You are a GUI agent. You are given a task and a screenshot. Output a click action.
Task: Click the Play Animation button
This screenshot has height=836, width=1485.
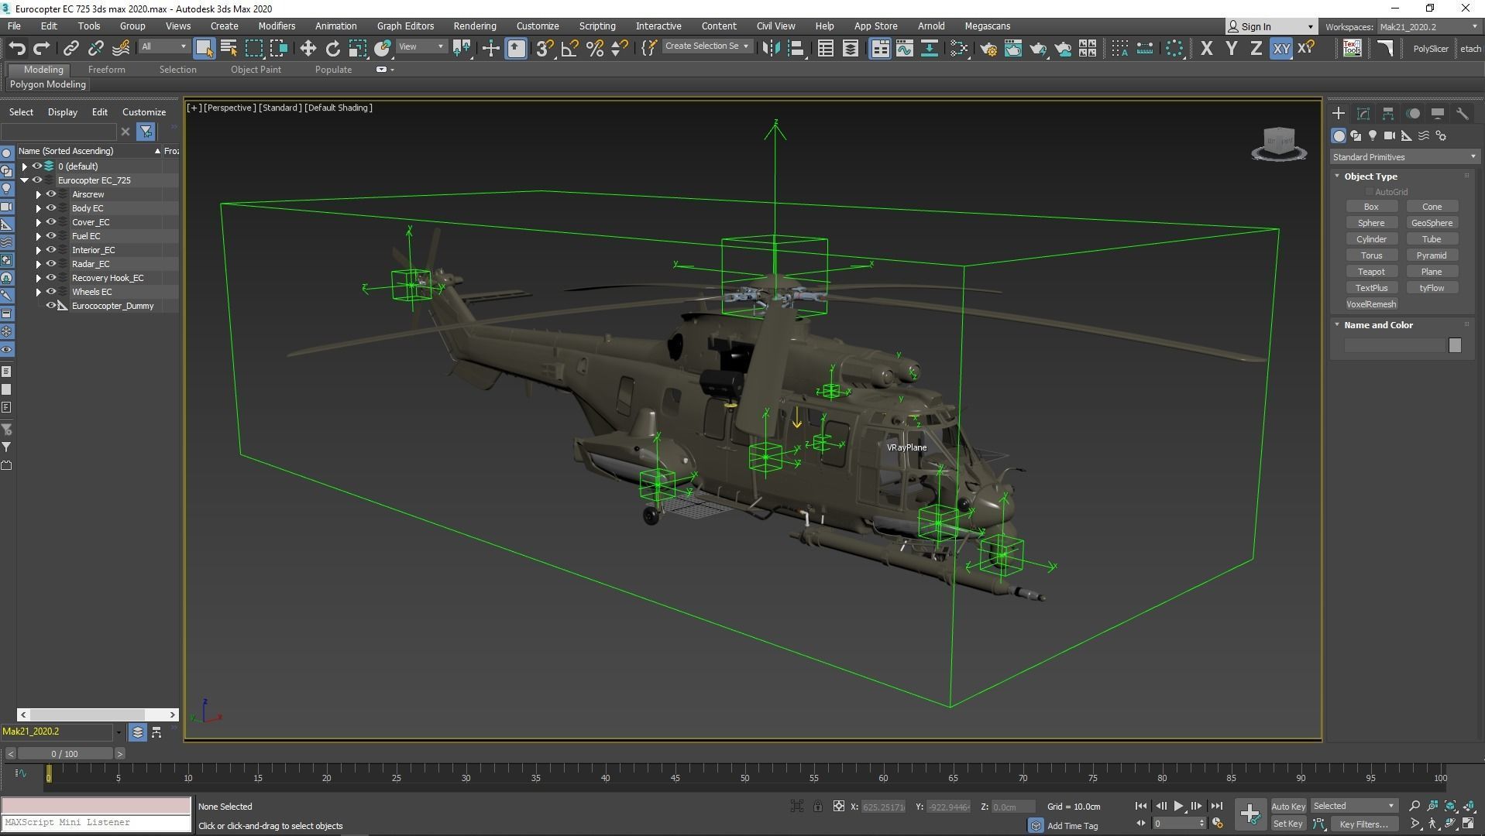point(1178,807)
